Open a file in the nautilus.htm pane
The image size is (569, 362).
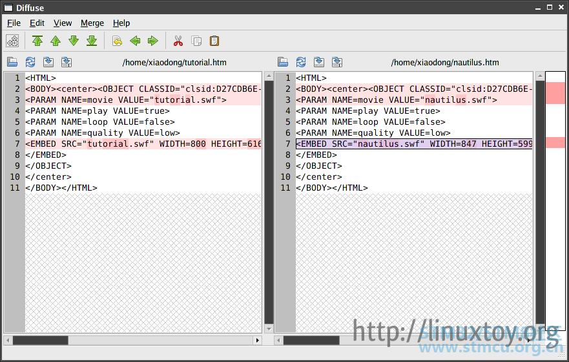point(283,62)
